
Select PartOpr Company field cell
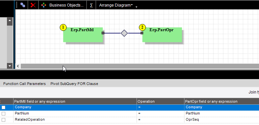pos(221,107)
